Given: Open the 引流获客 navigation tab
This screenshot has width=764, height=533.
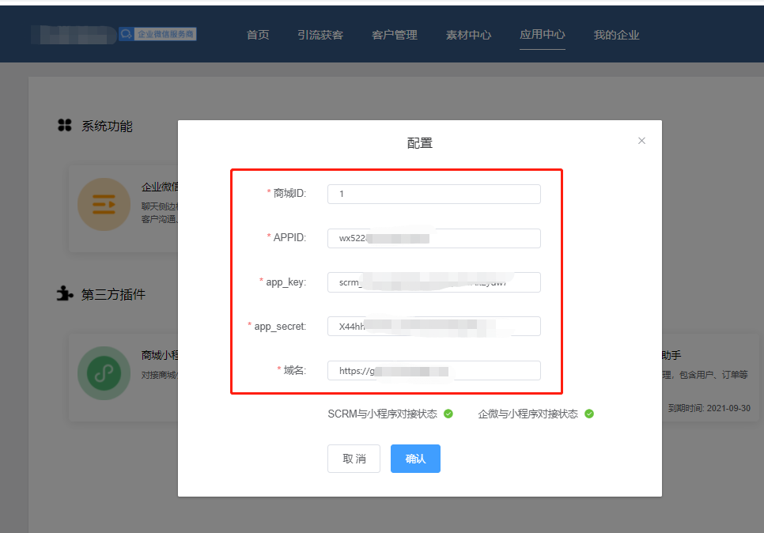Looking at the screenshot, I should click(320, 35).
